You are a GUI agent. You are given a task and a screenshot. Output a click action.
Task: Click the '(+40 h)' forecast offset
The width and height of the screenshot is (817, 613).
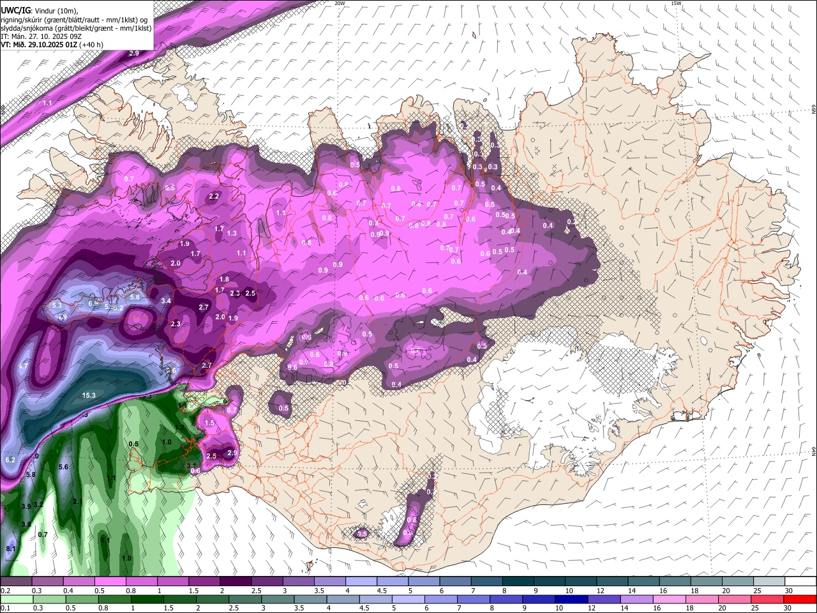pos(91,45)
